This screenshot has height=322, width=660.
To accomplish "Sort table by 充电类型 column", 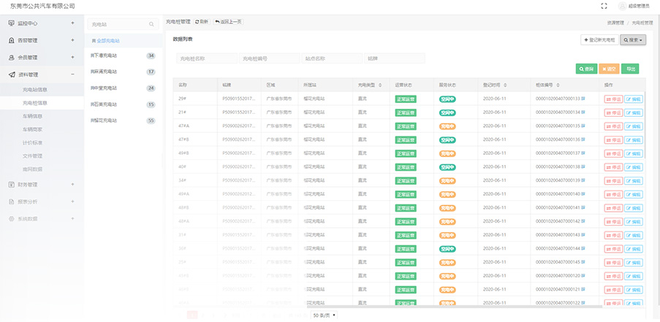I will 380,85.
